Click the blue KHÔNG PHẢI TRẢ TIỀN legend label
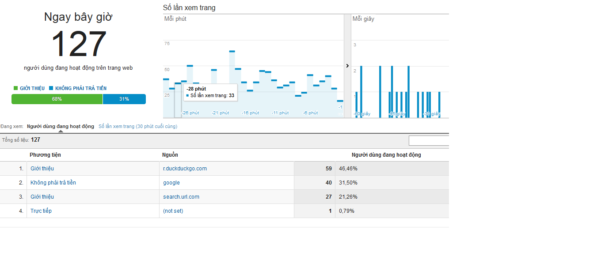This screenshot has width=601, height=275. (81, 88)
